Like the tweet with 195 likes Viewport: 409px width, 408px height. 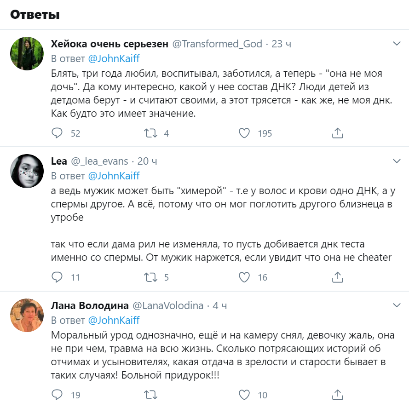[x=244, y=133]
